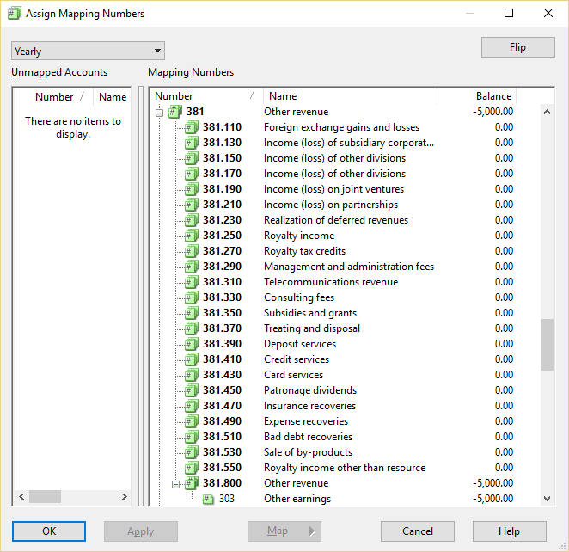Click the icon next to mapping number 381.110
The height and width of the screenshot is (552, 569).
pos(192,127)
